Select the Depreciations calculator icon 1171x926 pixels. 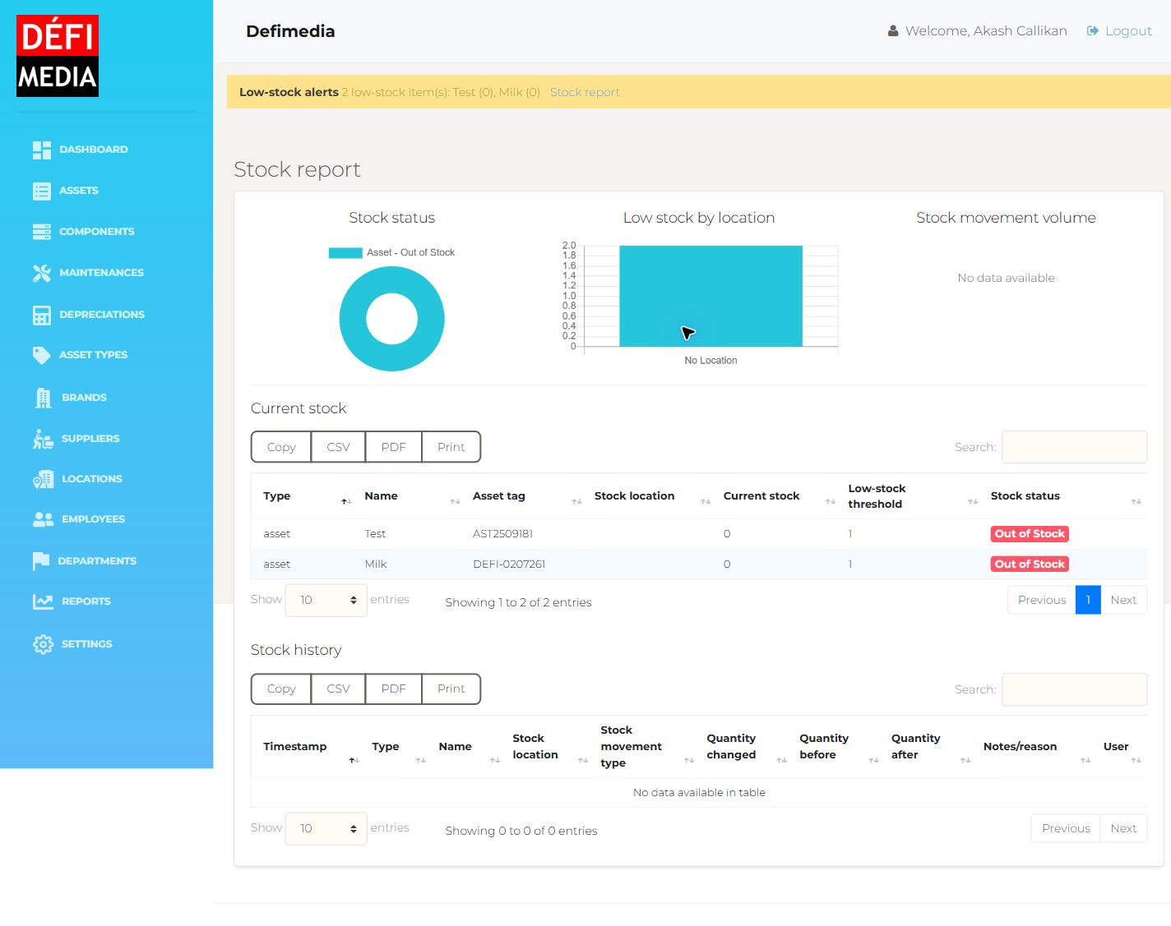[42, 315]
